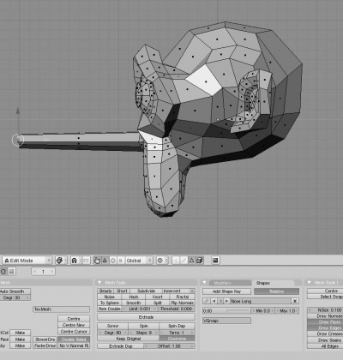Collapse the Shapes panel triangle

204,283
